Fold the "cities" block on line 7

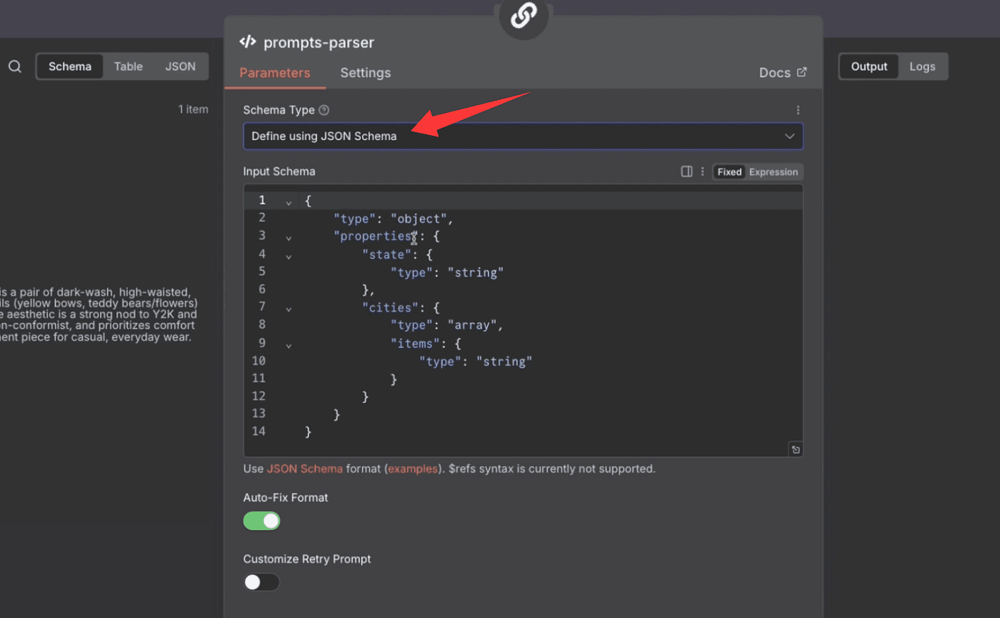point(289,309)
